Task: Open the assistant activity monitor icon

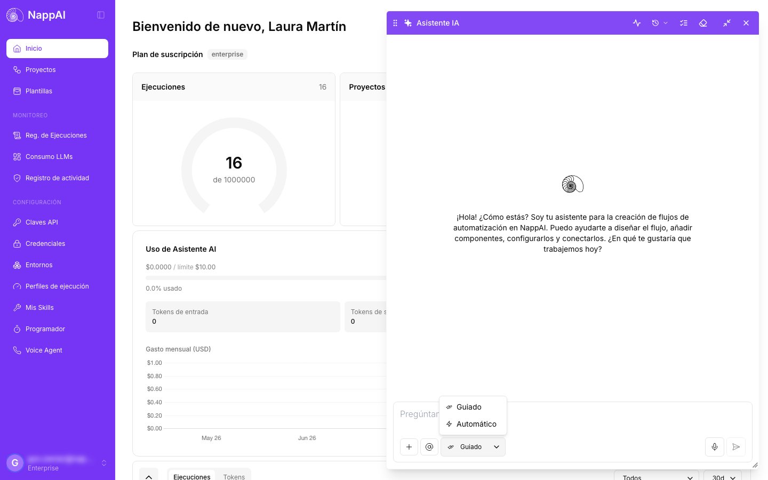Action: coord(637,23)
